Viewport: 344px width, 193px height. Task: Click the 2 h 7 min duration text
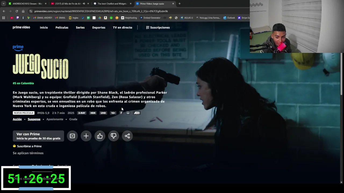pos(58,113)
